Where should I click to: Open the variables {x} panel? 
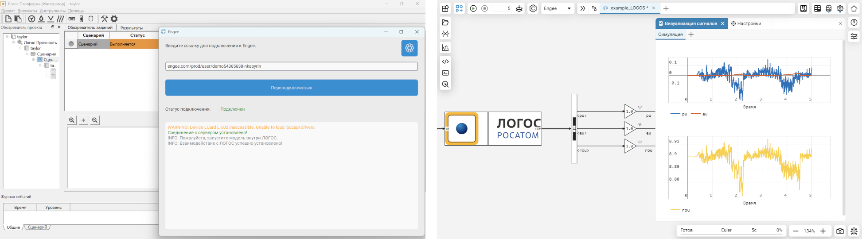pyautogui.click(x=445, y=34)
